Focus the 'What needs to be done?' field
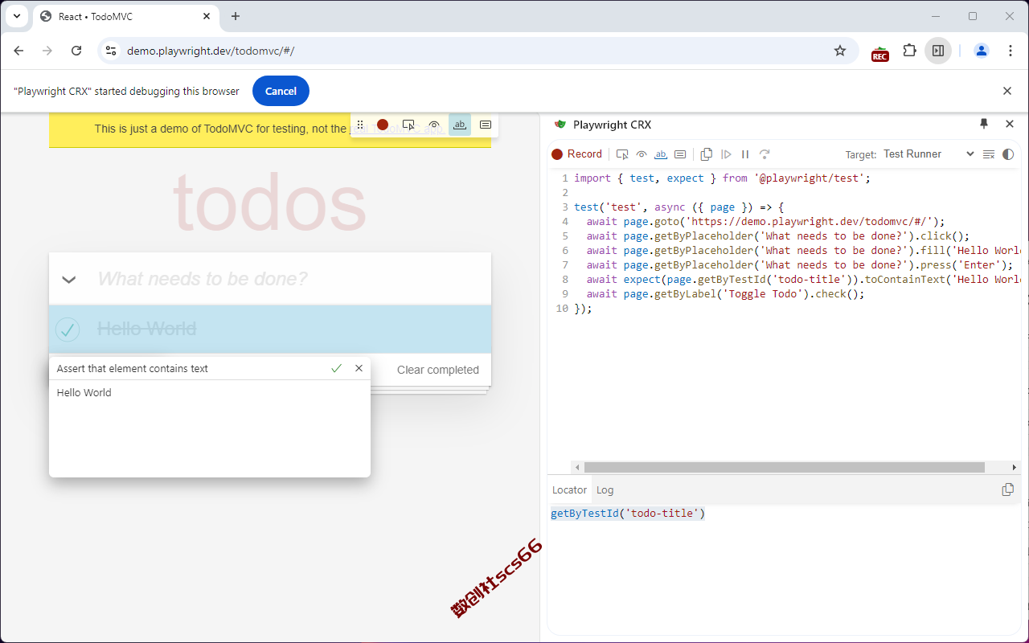 click(x=270, y=279)
